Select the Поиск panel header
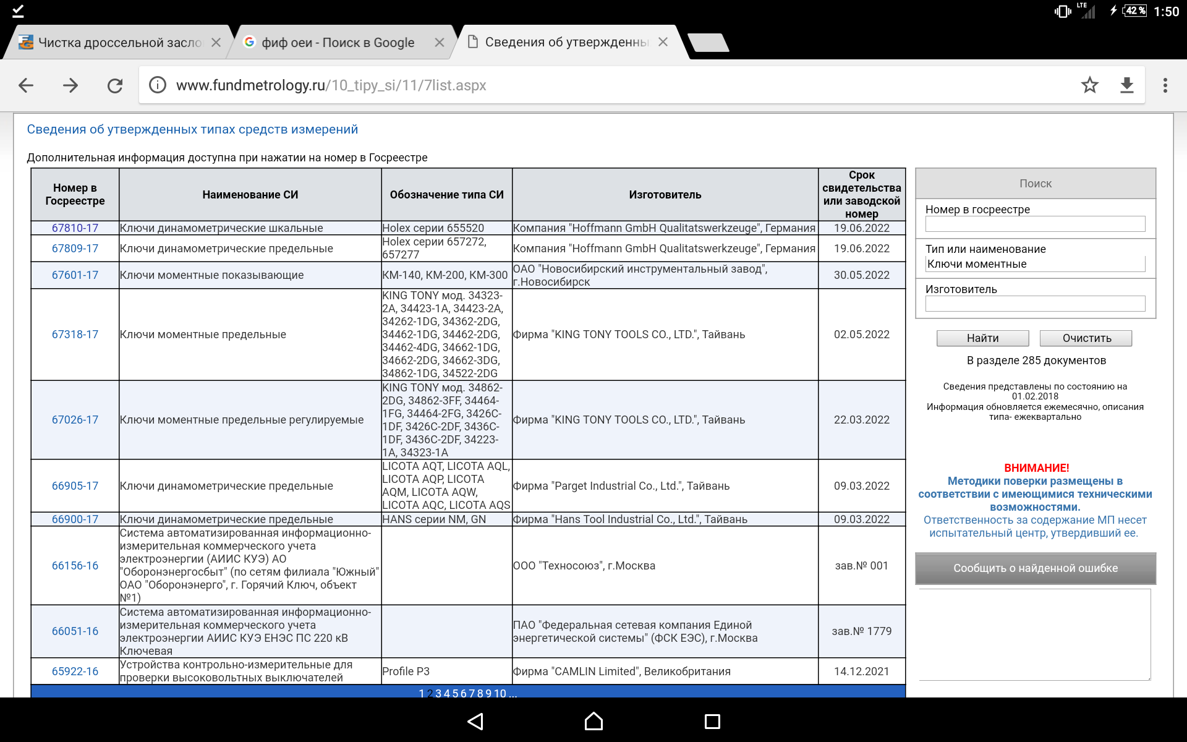 1036,184
